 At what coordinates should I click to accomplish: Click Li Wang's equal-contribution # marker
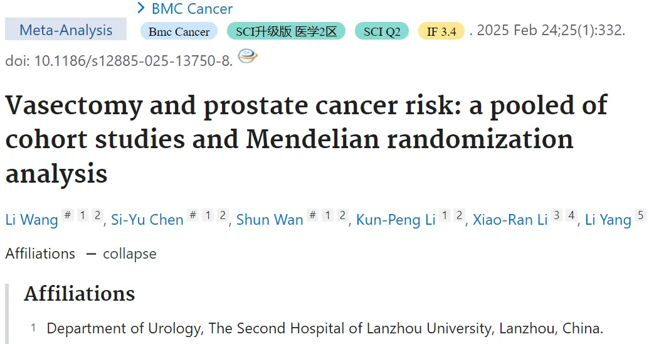coord(68,215)
